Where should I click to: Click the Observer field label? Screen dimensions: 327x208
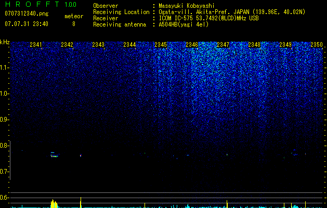pyautogui.click(x=106, y=6)
